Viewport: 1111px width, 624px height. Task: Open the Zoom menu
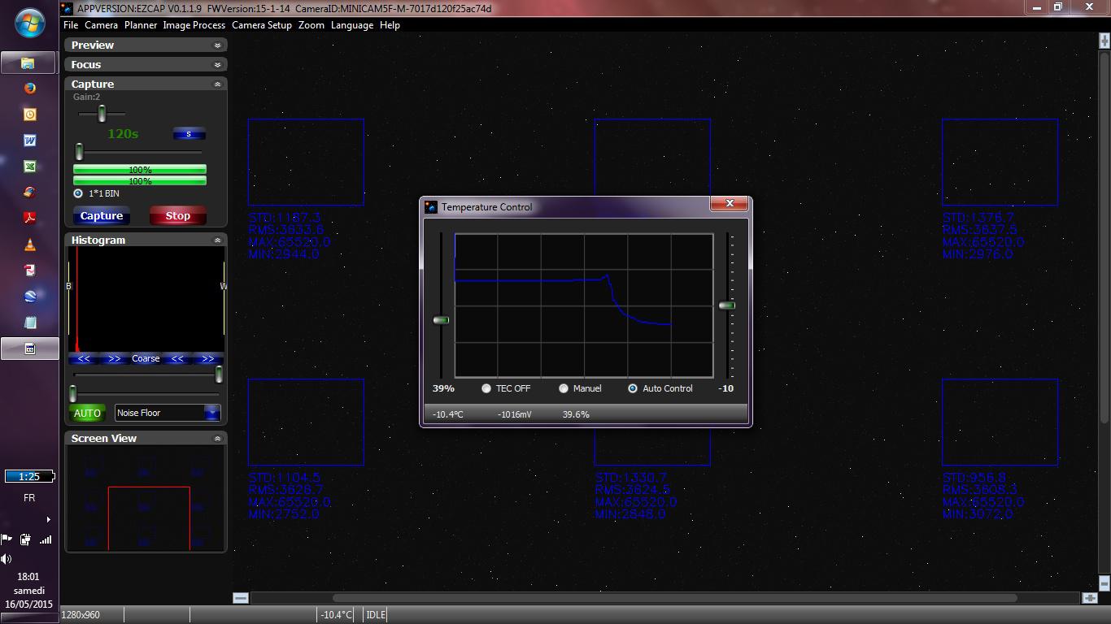[311, 25]
